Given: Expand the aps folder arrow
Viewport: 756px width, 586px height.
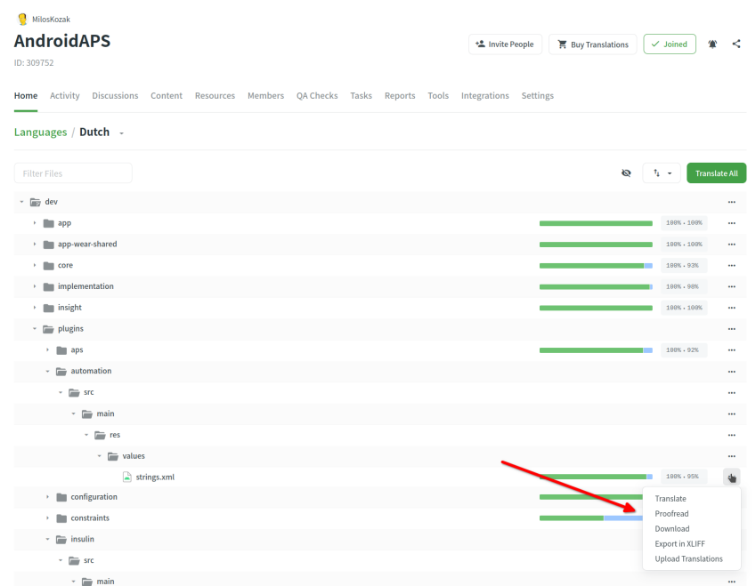Looking at the screenshot, I should [x=48, y=350].
